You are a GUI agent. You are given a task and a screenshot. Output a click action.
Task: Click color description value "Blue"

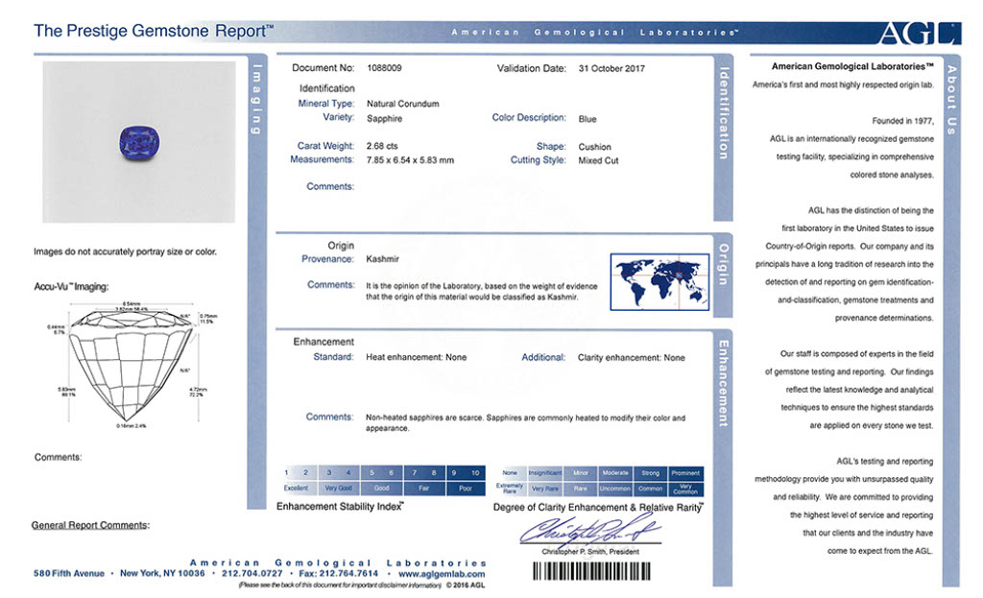click(587, 119)
